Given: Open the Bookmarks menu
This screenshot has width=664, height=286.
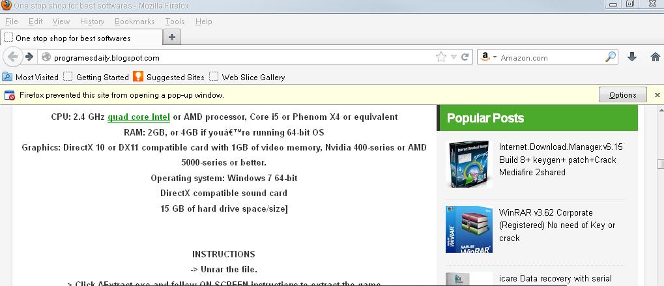Looking at the screenshot, I should click(135, 21).
